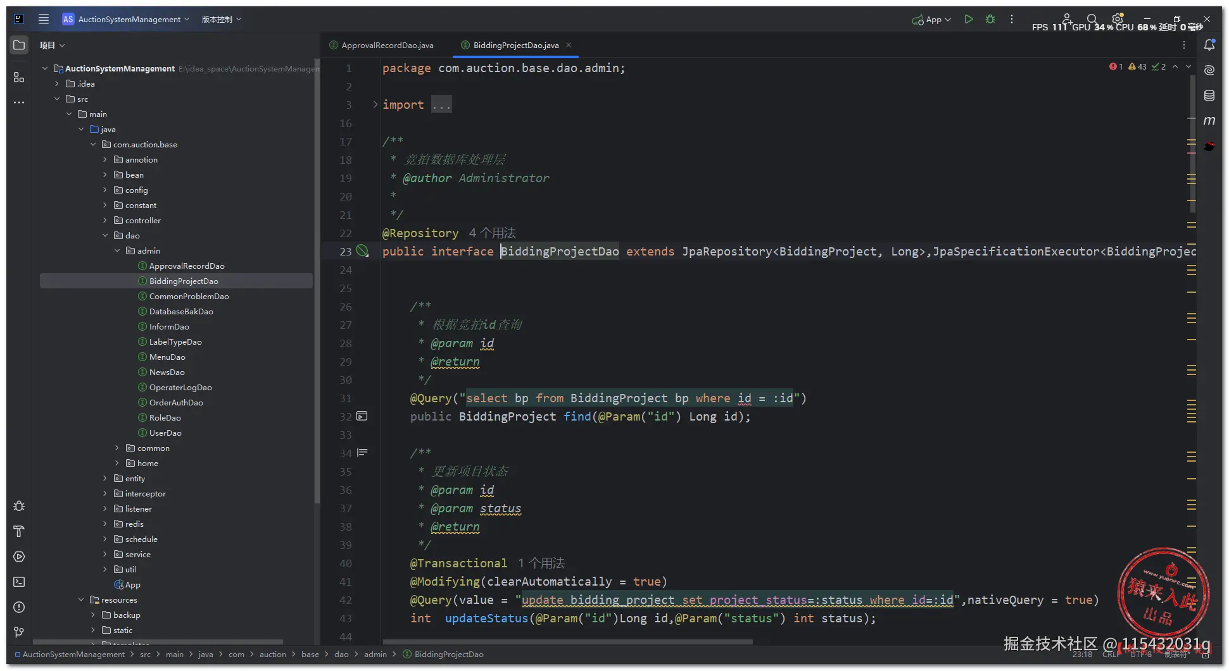
Task: Click the error count indicator
Action: pyautogui.click(x=1116, y=66)
